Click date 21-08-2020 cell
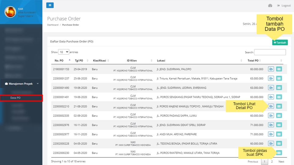 80,106
